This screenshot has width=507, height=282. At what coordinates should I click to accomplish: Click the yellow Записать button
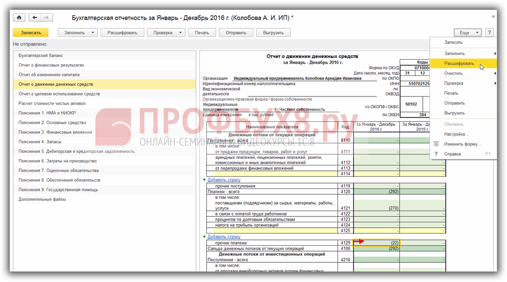point(31,33)
